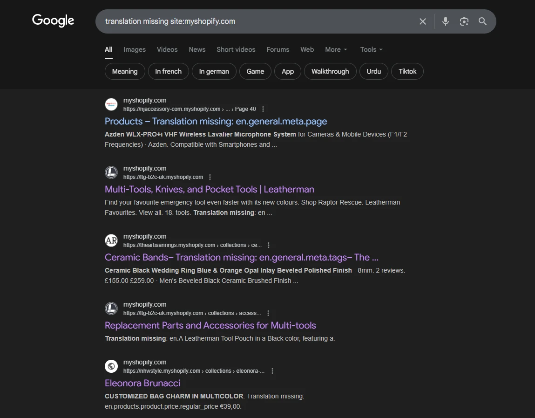The image size is (535, 418).
Task: Click the ltg-b2c-uk.myshopify.com collections URL breadcrumb
Action: pos(192,313)
